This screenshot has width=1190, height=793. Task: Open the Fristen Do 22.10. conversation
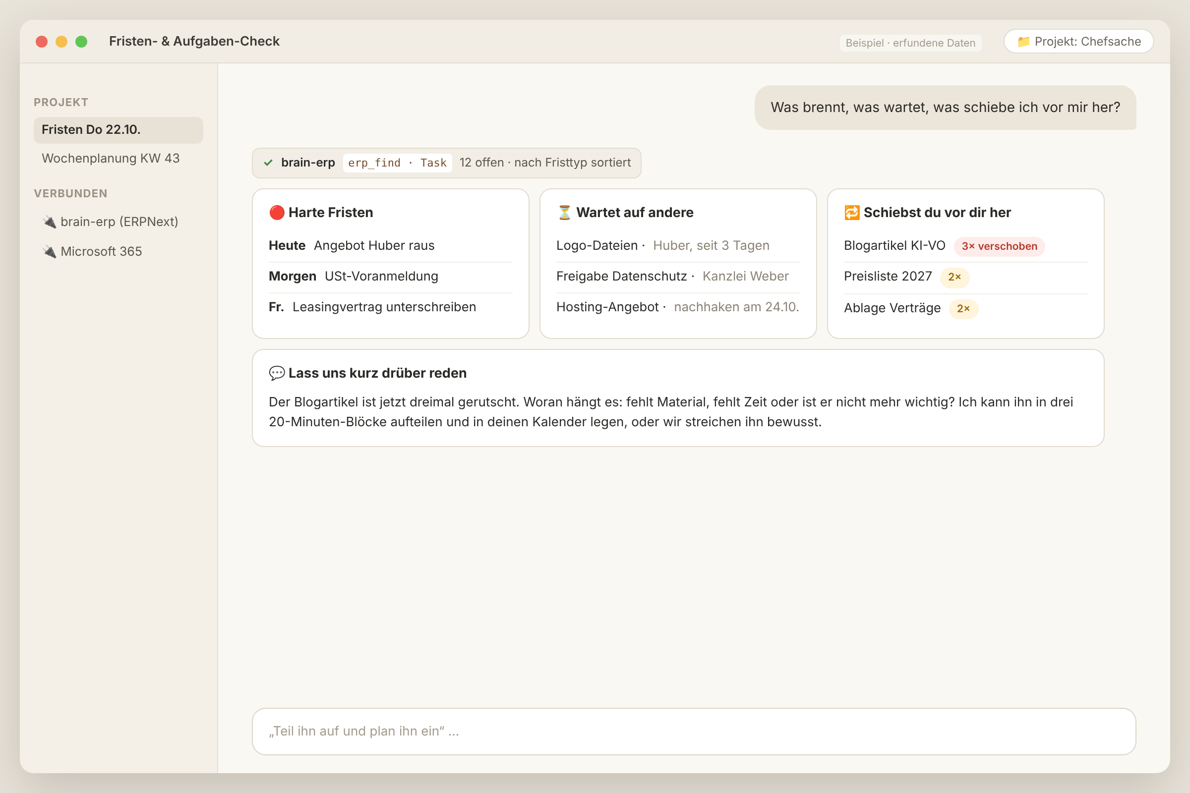(x=119, y=130)
